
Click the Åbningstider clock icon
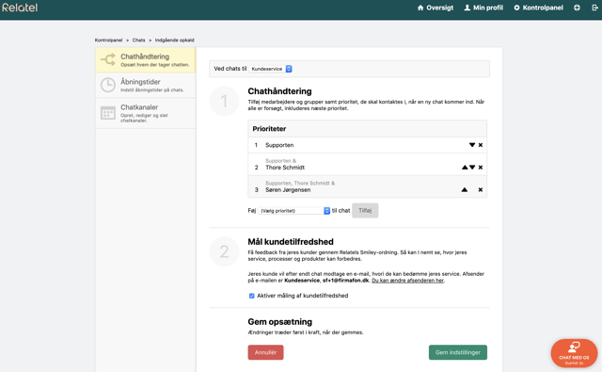click(108, 85)
